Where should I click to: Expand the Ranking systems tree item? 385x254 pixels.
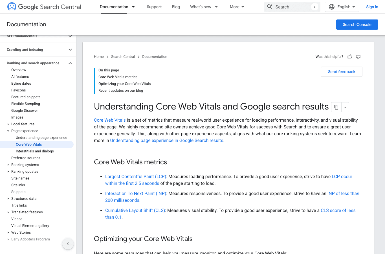[8, 165]
